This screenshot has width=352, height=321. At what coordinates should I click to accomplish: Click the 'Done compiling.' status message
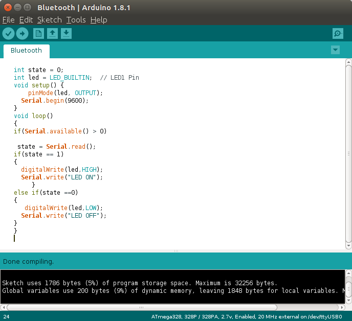(x=28, y=262)
